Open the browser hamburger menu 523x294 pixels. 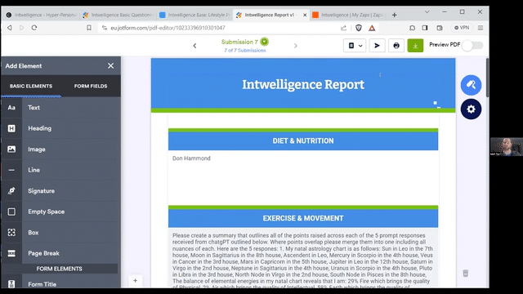(481, 28)
